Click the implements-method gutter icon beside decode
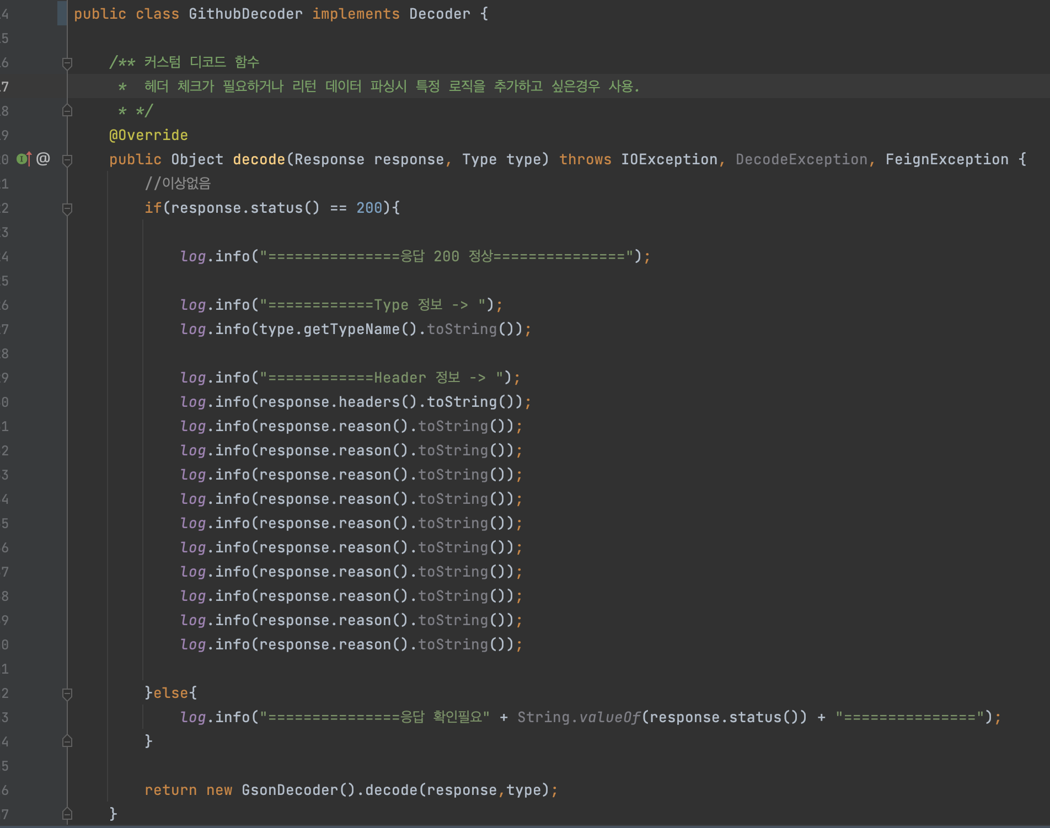 [24, 159]
